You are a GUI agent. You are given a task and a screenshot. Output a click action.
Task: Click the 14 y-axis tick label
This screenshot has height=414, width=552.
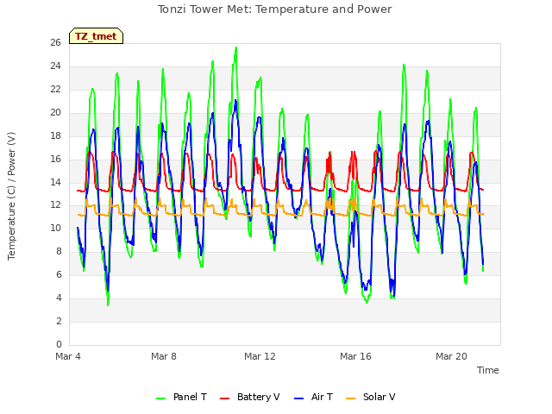coord(55,182)
